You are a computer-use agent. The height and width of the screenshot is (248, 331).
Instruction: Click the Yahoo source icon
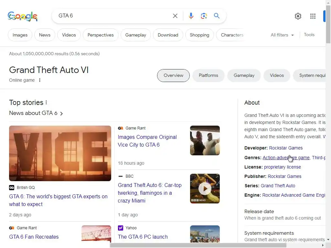pyautogui.click(x=121, y=228)
